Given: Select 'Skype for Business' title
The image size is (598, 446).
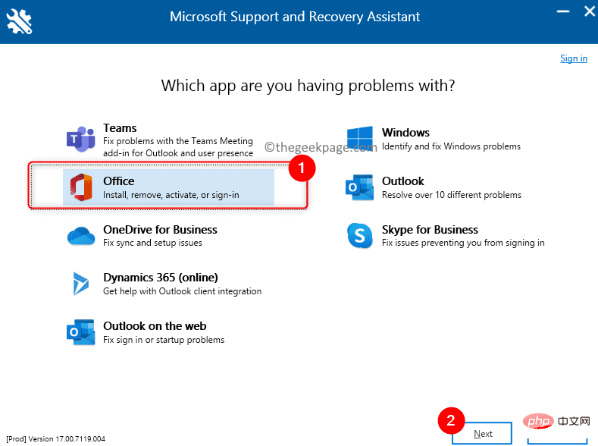Looking at the screenshot, I should 430,230.
